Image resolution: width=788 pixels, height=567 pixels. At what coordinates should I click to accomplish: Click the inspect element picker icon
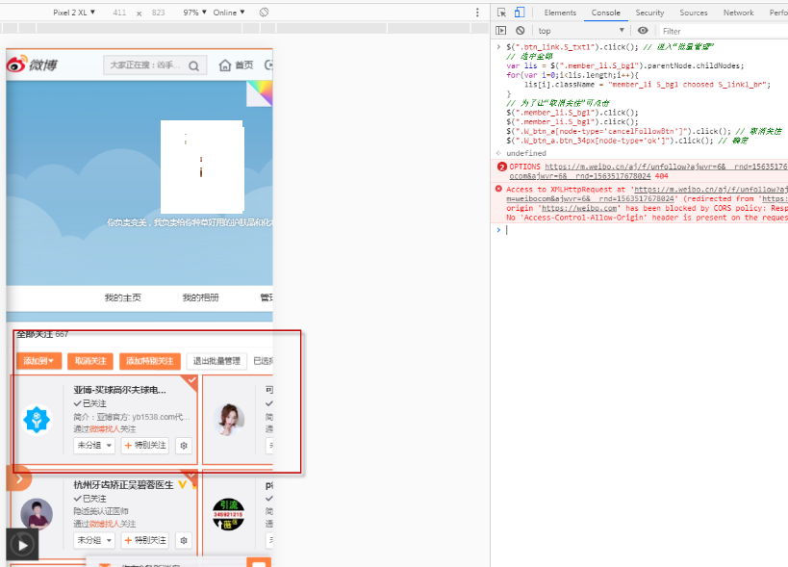(x=501, y=13)
